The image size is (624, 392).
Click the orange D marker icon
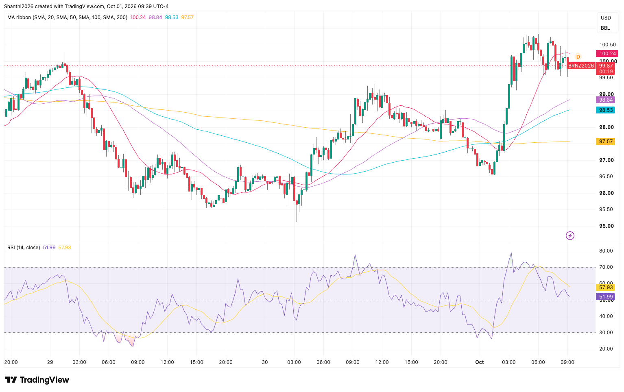coord(578,57)
